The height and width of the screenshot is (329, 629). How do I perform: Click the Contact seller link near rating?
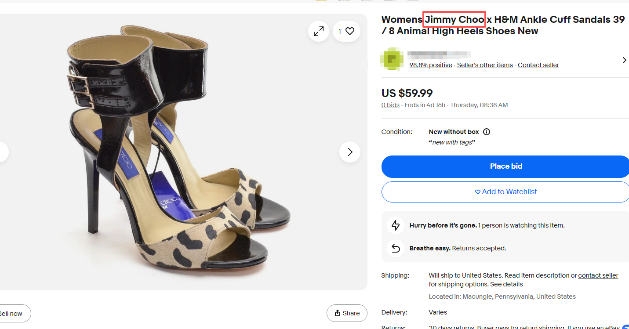(538, 65)
